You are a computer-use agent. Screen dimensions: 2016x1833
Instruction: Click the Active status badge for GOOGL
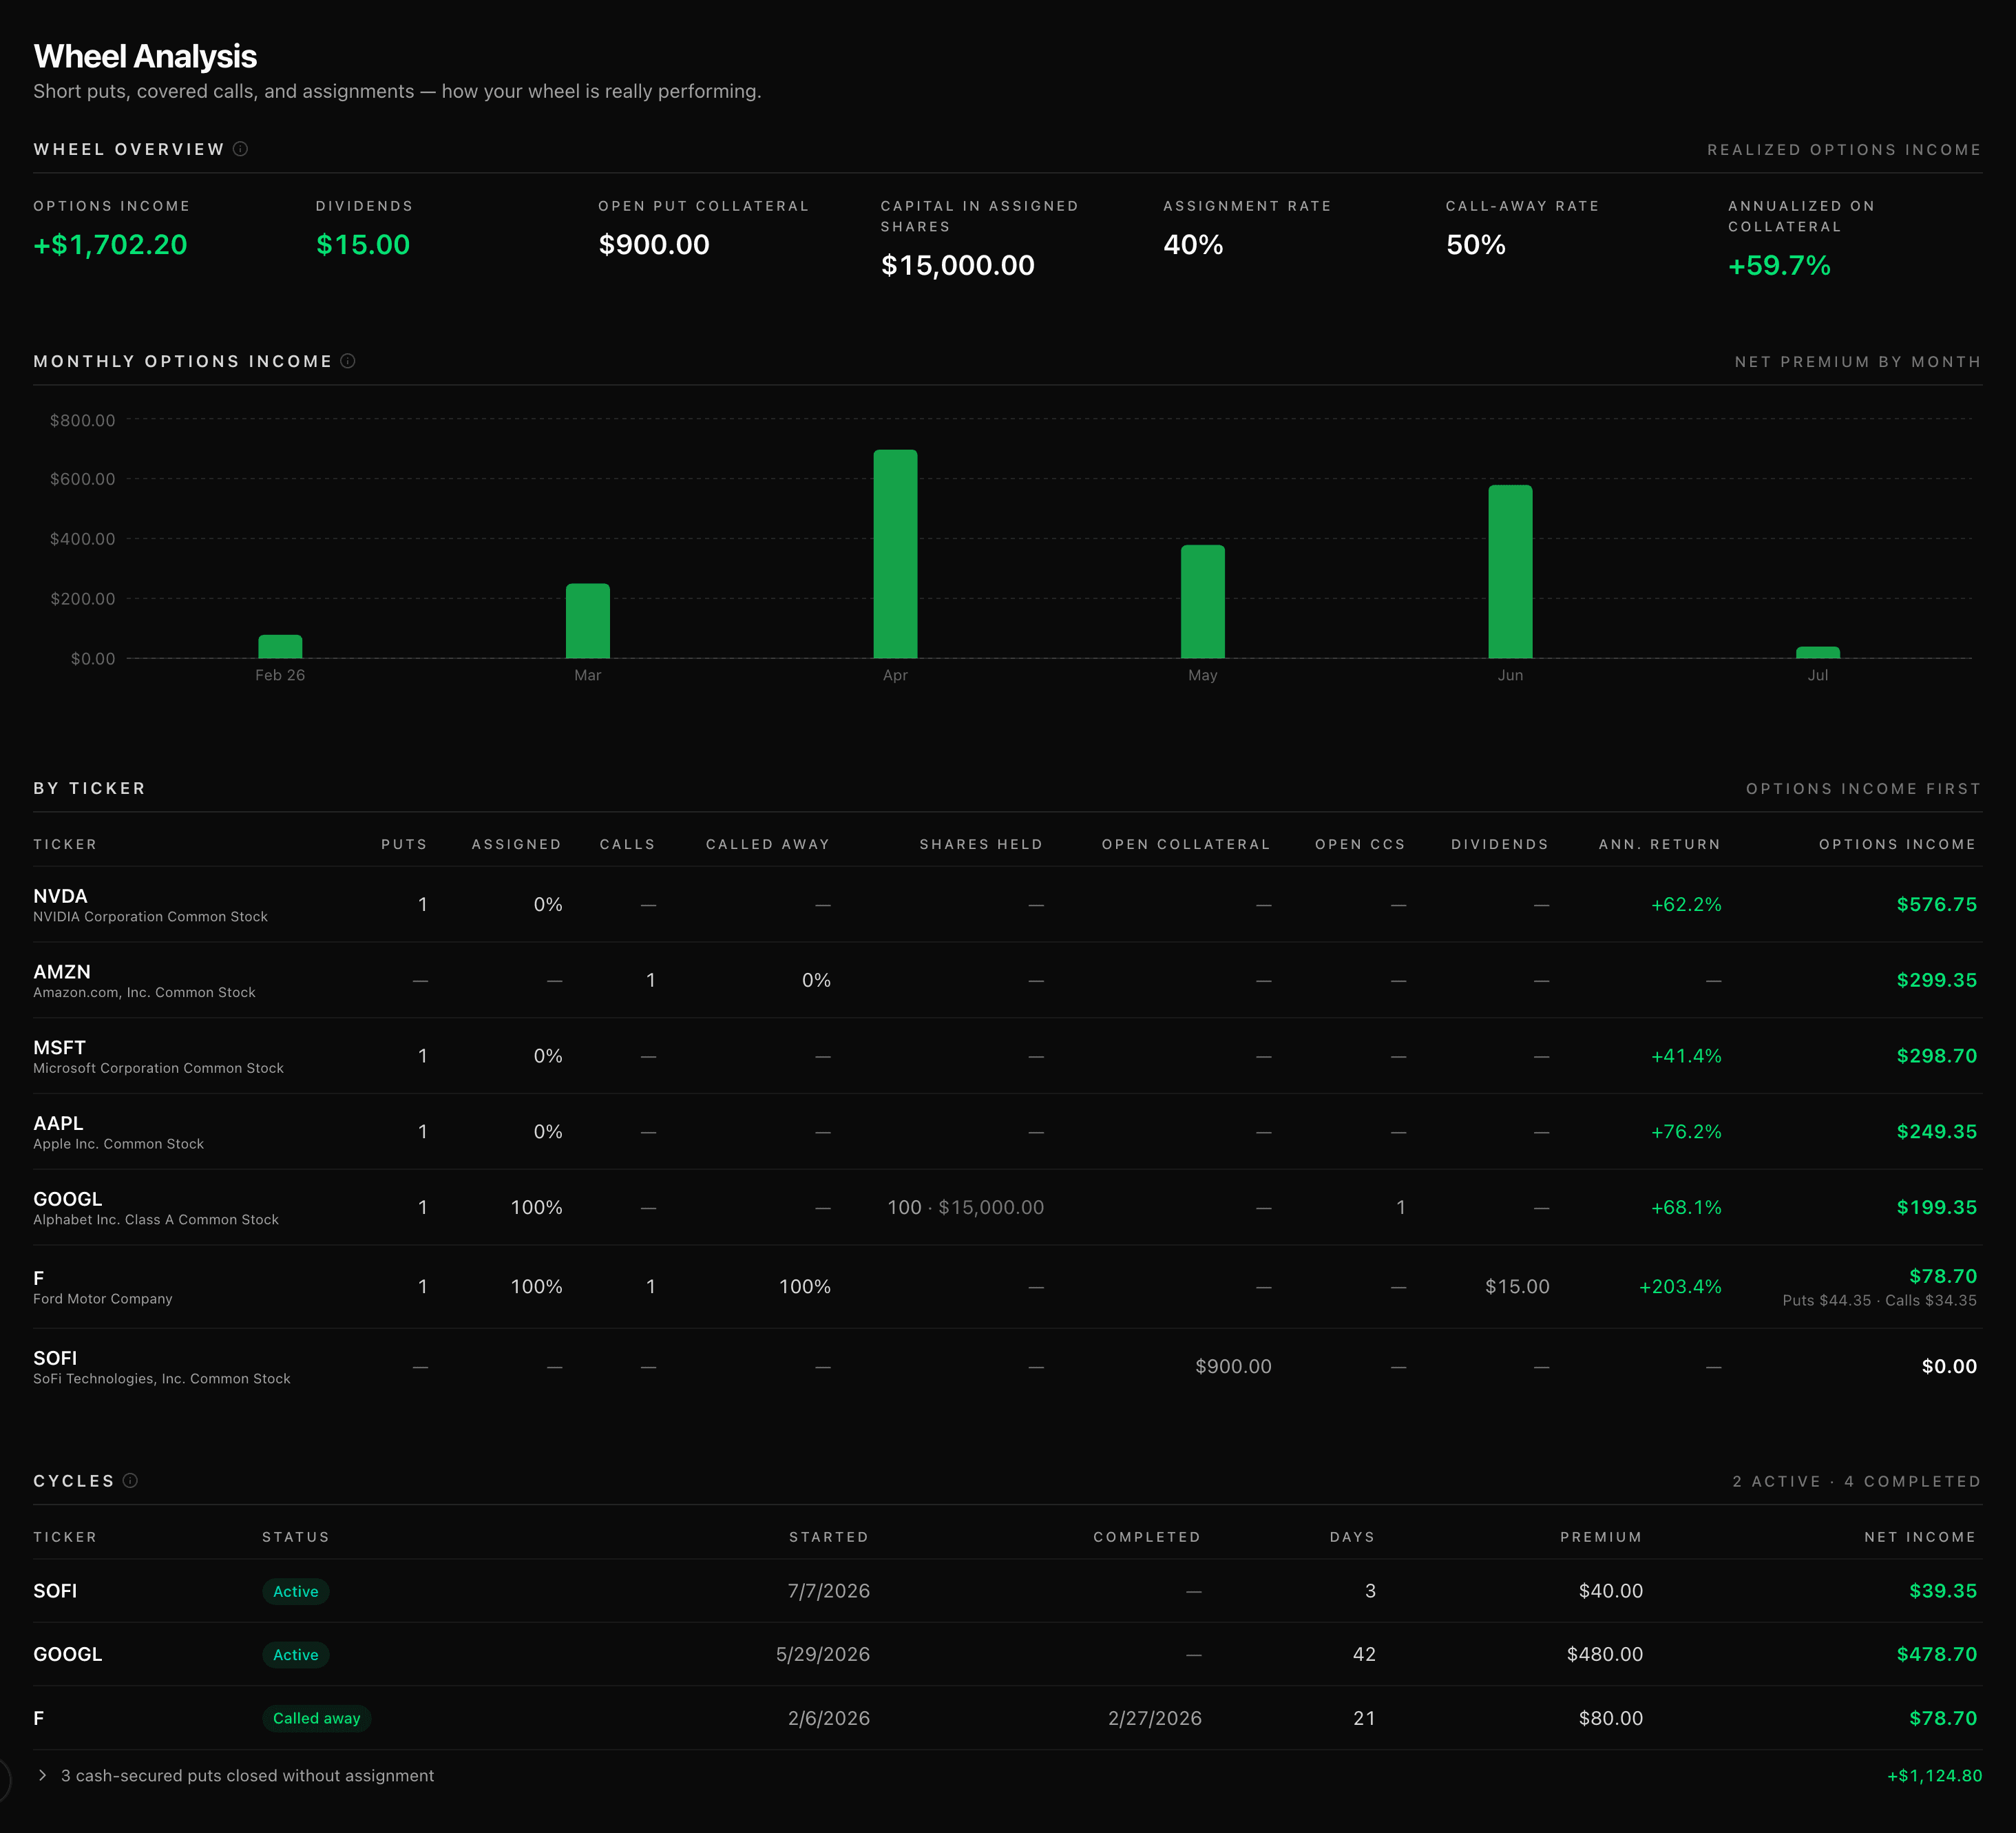click(x=296, y=1654)
